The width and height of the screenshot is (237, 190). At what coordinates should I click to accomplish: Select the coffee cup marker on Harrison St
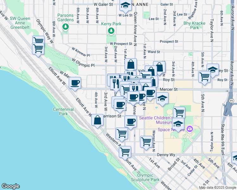point(130,121)
